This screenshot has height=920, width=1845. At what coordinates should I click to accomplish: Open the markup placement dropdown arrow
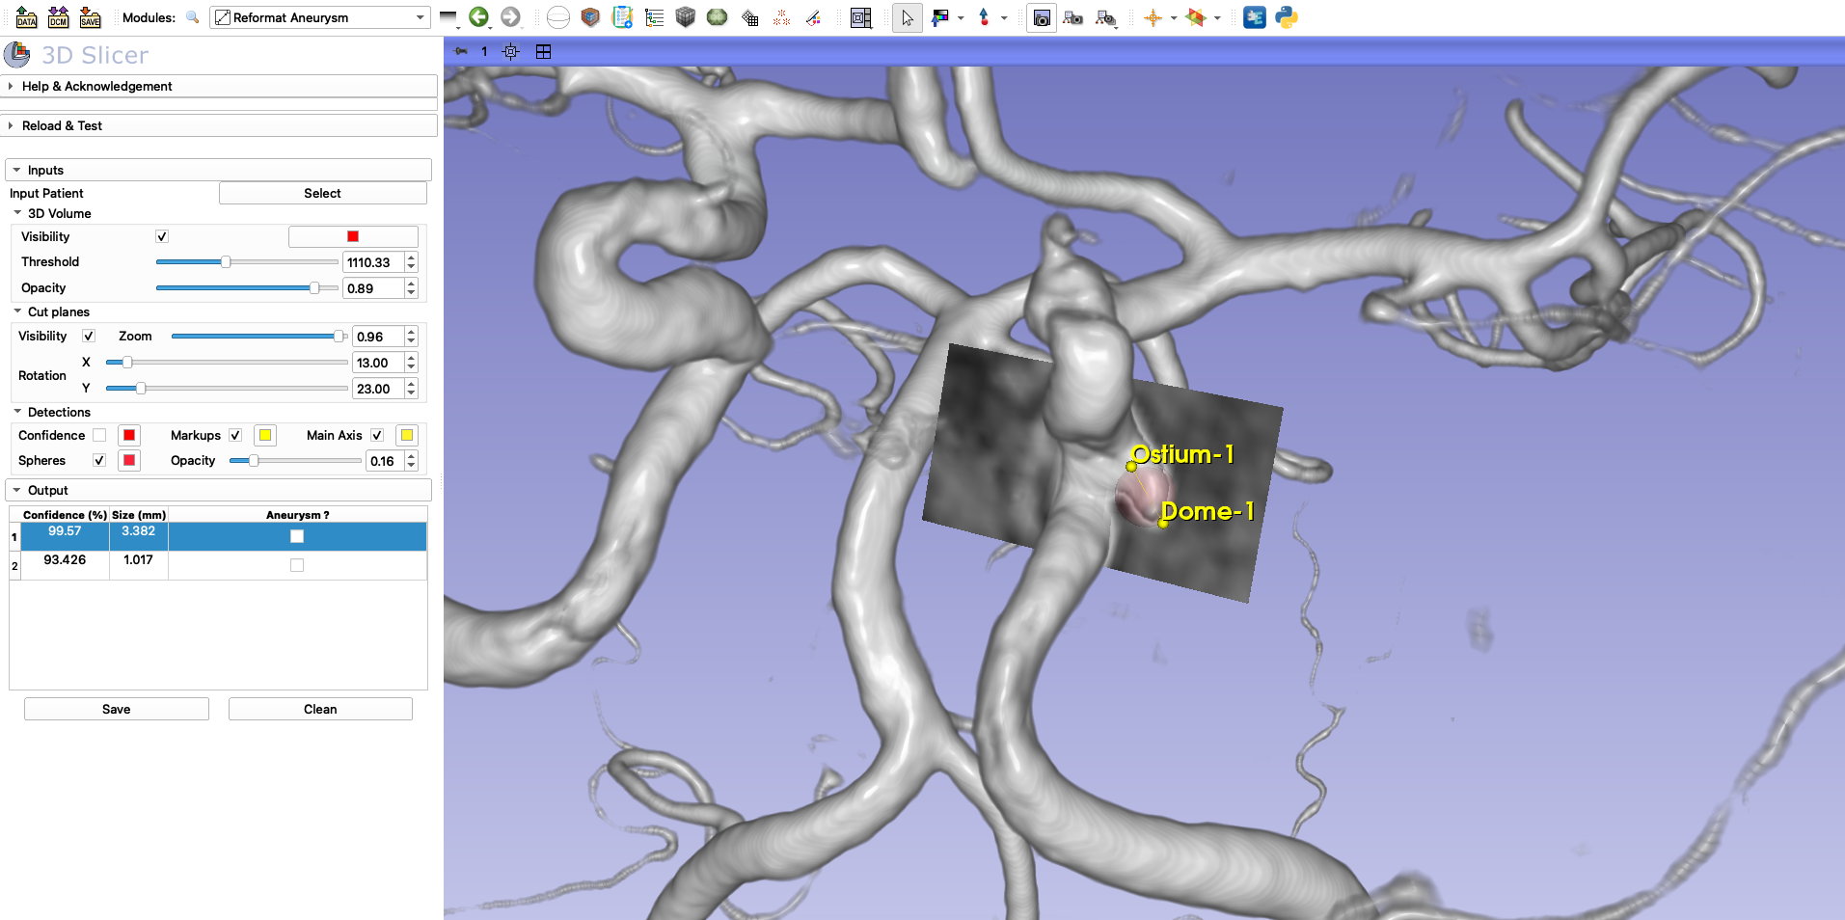[x=1004, y=17]
